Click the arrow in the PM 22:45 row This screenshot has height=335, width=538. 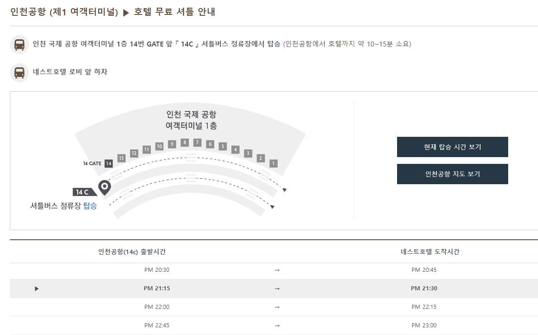click(x=277, y=325)
